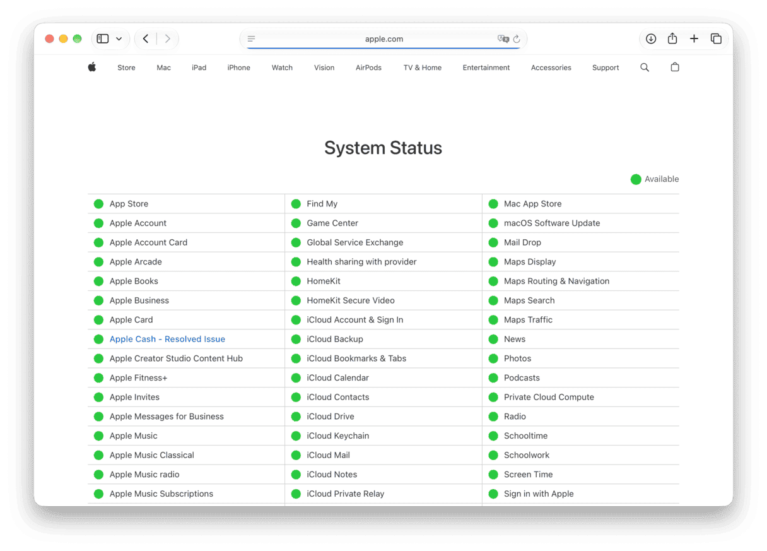Open the Support menu

606,68
